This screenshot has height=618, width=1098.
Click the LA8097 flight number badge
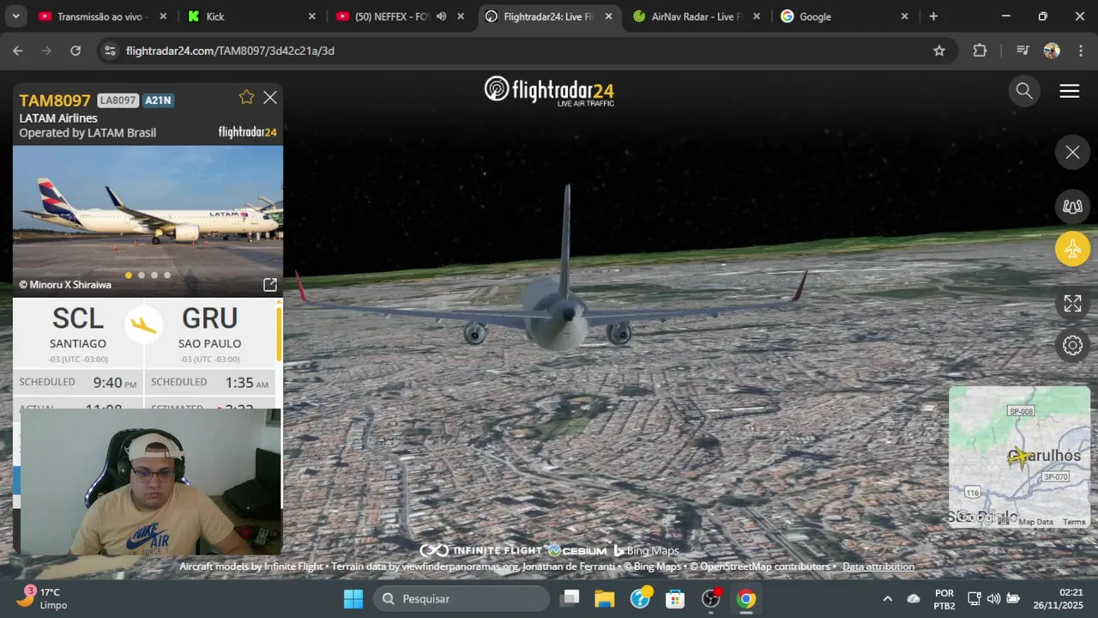click(x=118, y=100)
